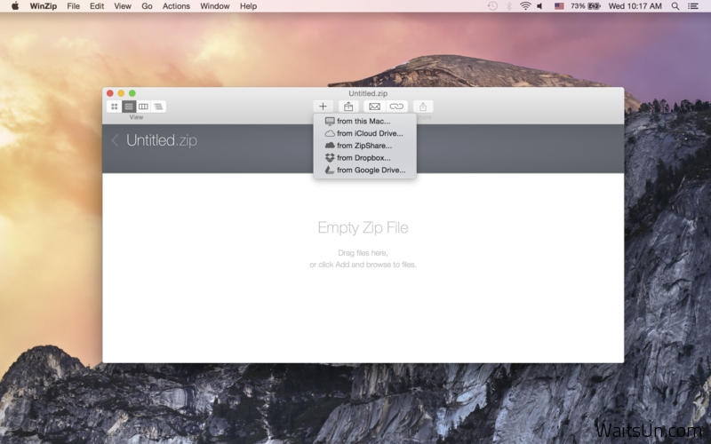Switch to icon grid view
The width and height of the screenshot is (711, 444).
tap(115, 107)
